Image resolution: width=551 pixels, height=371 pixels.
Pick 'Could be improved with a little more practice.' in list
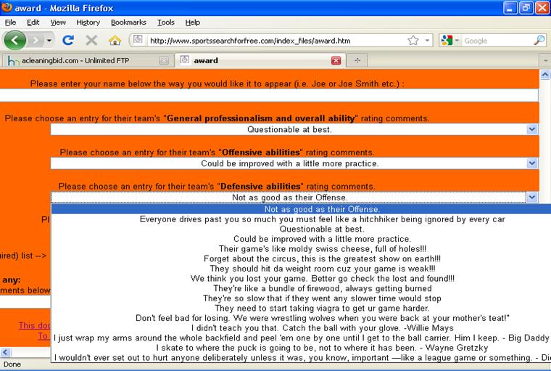click(x=301, y=239)
